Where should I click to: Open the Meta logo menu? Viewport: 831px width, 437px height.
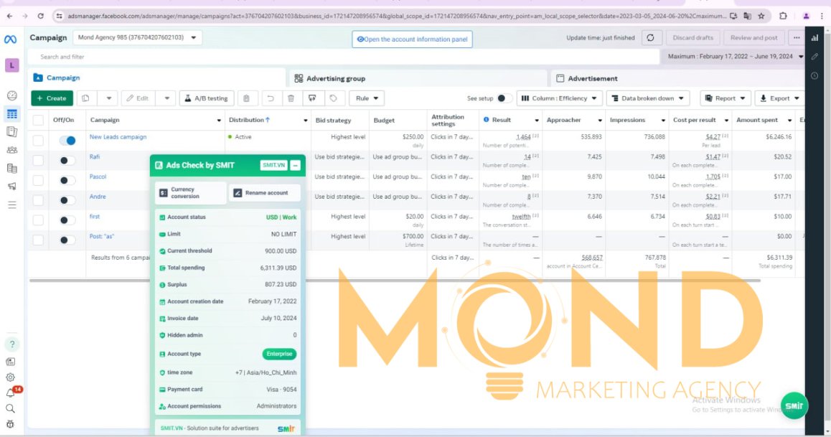coord(11,39)
